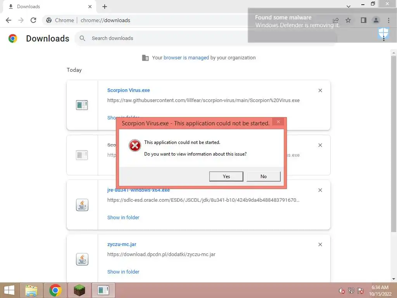Reload the downloads page
397x298 pixels.
tap(33, 20)
